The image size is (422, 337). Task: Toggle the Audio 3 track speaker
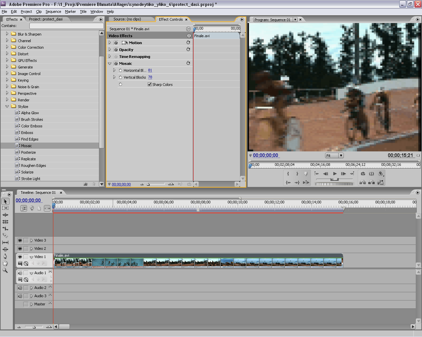point(20,296)
